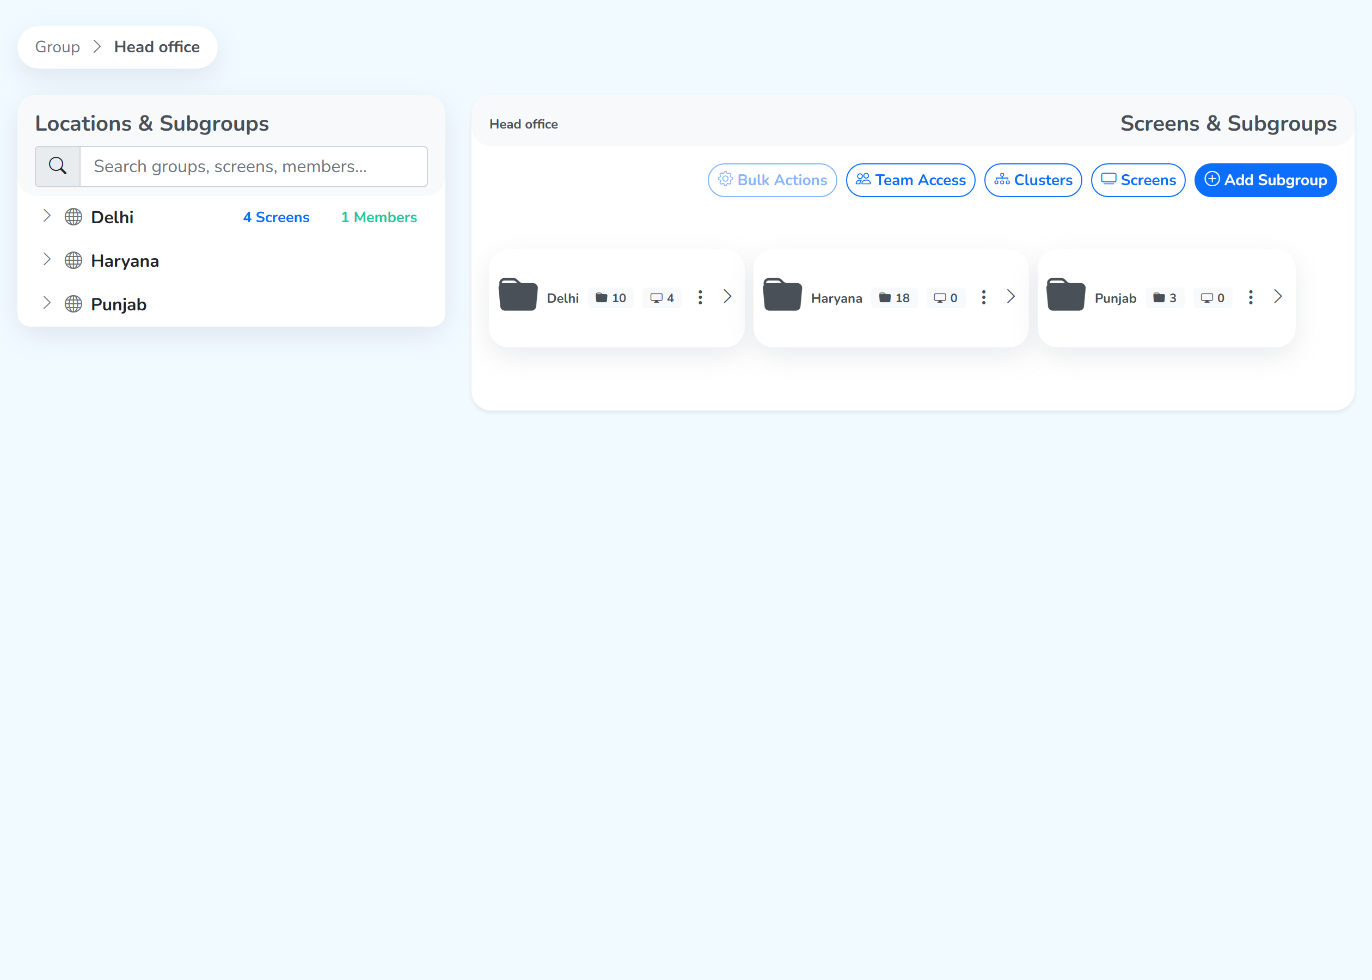
Task: Click the Haryana card name
Action: tap(837, 298)
